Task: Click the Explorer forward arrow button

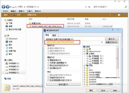Action: (x=7, y=7)
